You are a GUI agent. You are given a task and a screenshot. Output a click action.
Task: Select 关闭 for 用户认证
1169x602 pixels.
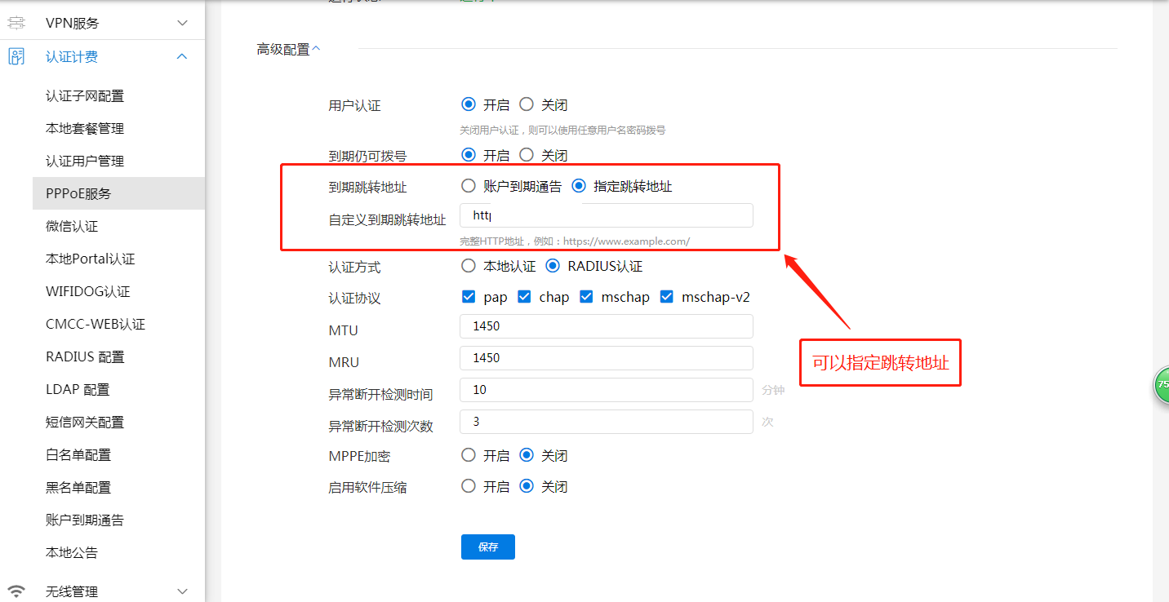527,104
